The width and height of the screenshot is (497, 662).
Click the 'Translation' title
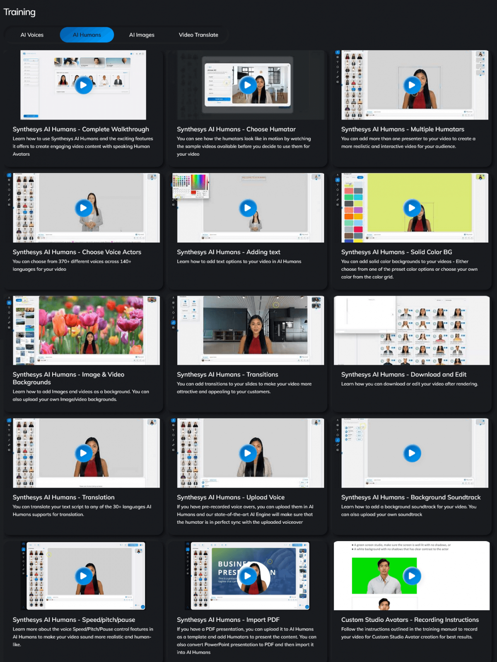[64, 497]
